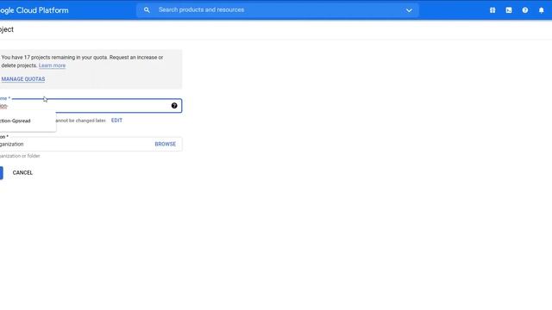The image size is (552, 310).
Task: Click the project name help tooltip icon
Action: click(x=174, y=105)
